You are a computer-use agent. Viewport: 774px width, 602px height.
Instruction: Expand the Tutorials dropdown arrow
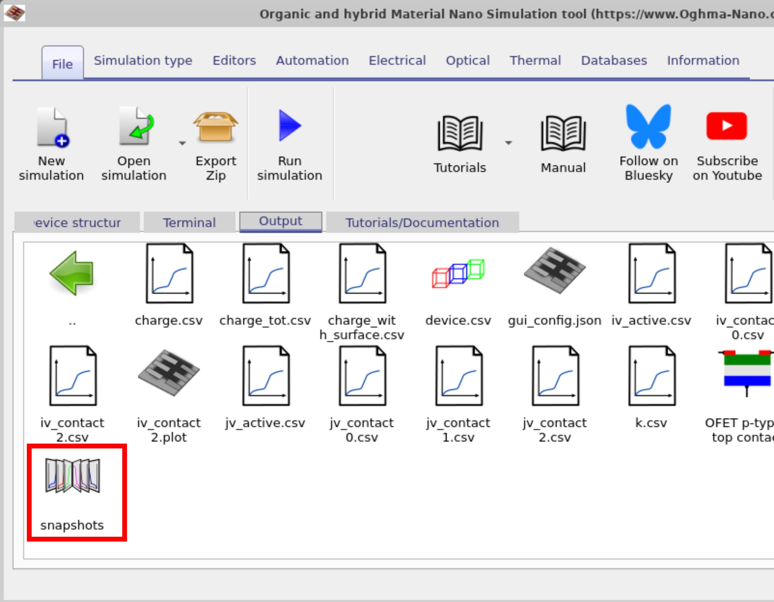coord(509,143)
